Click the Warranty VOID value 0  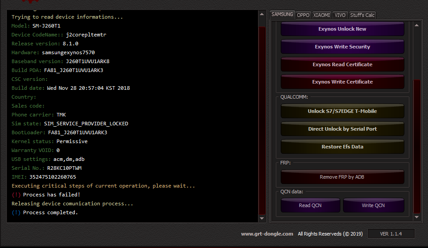(x=58, y=150)
